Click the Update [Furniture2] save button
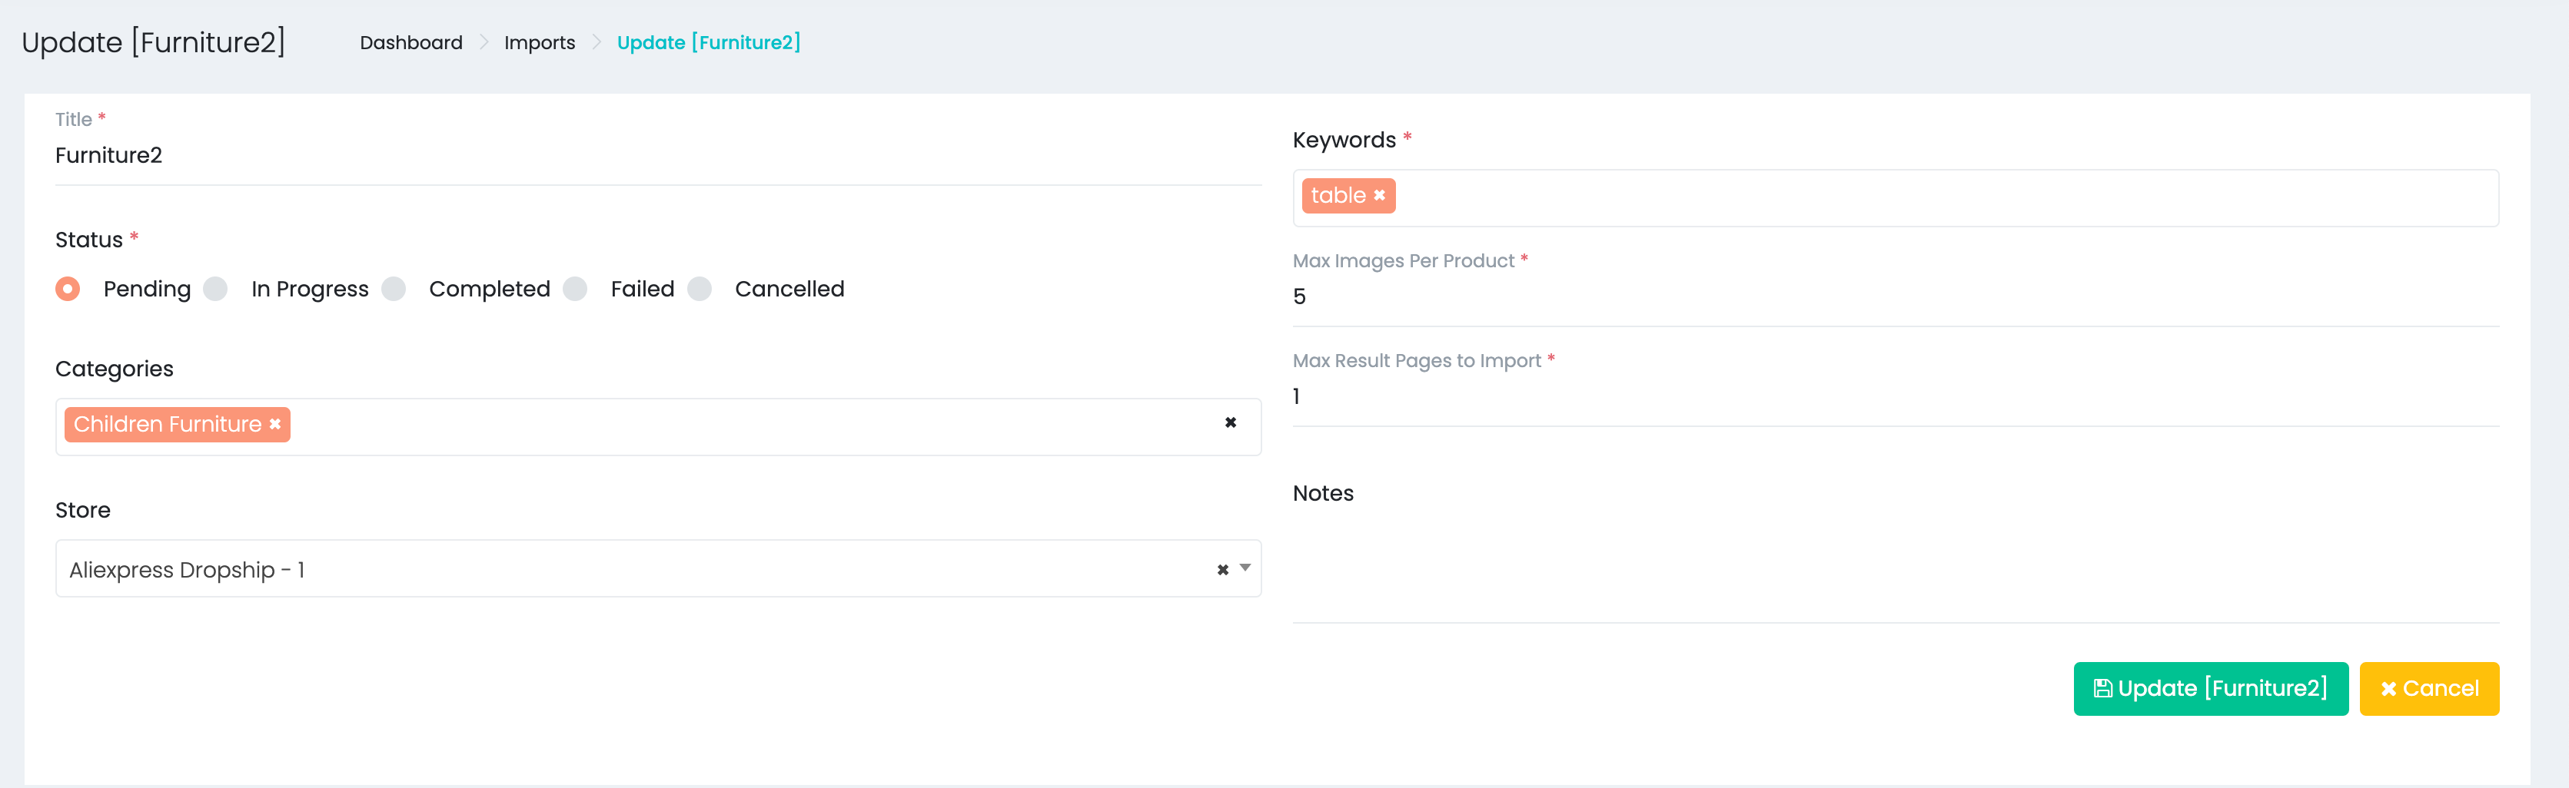The height and width of the screenshot is (788, 2569). [2210, 688]
